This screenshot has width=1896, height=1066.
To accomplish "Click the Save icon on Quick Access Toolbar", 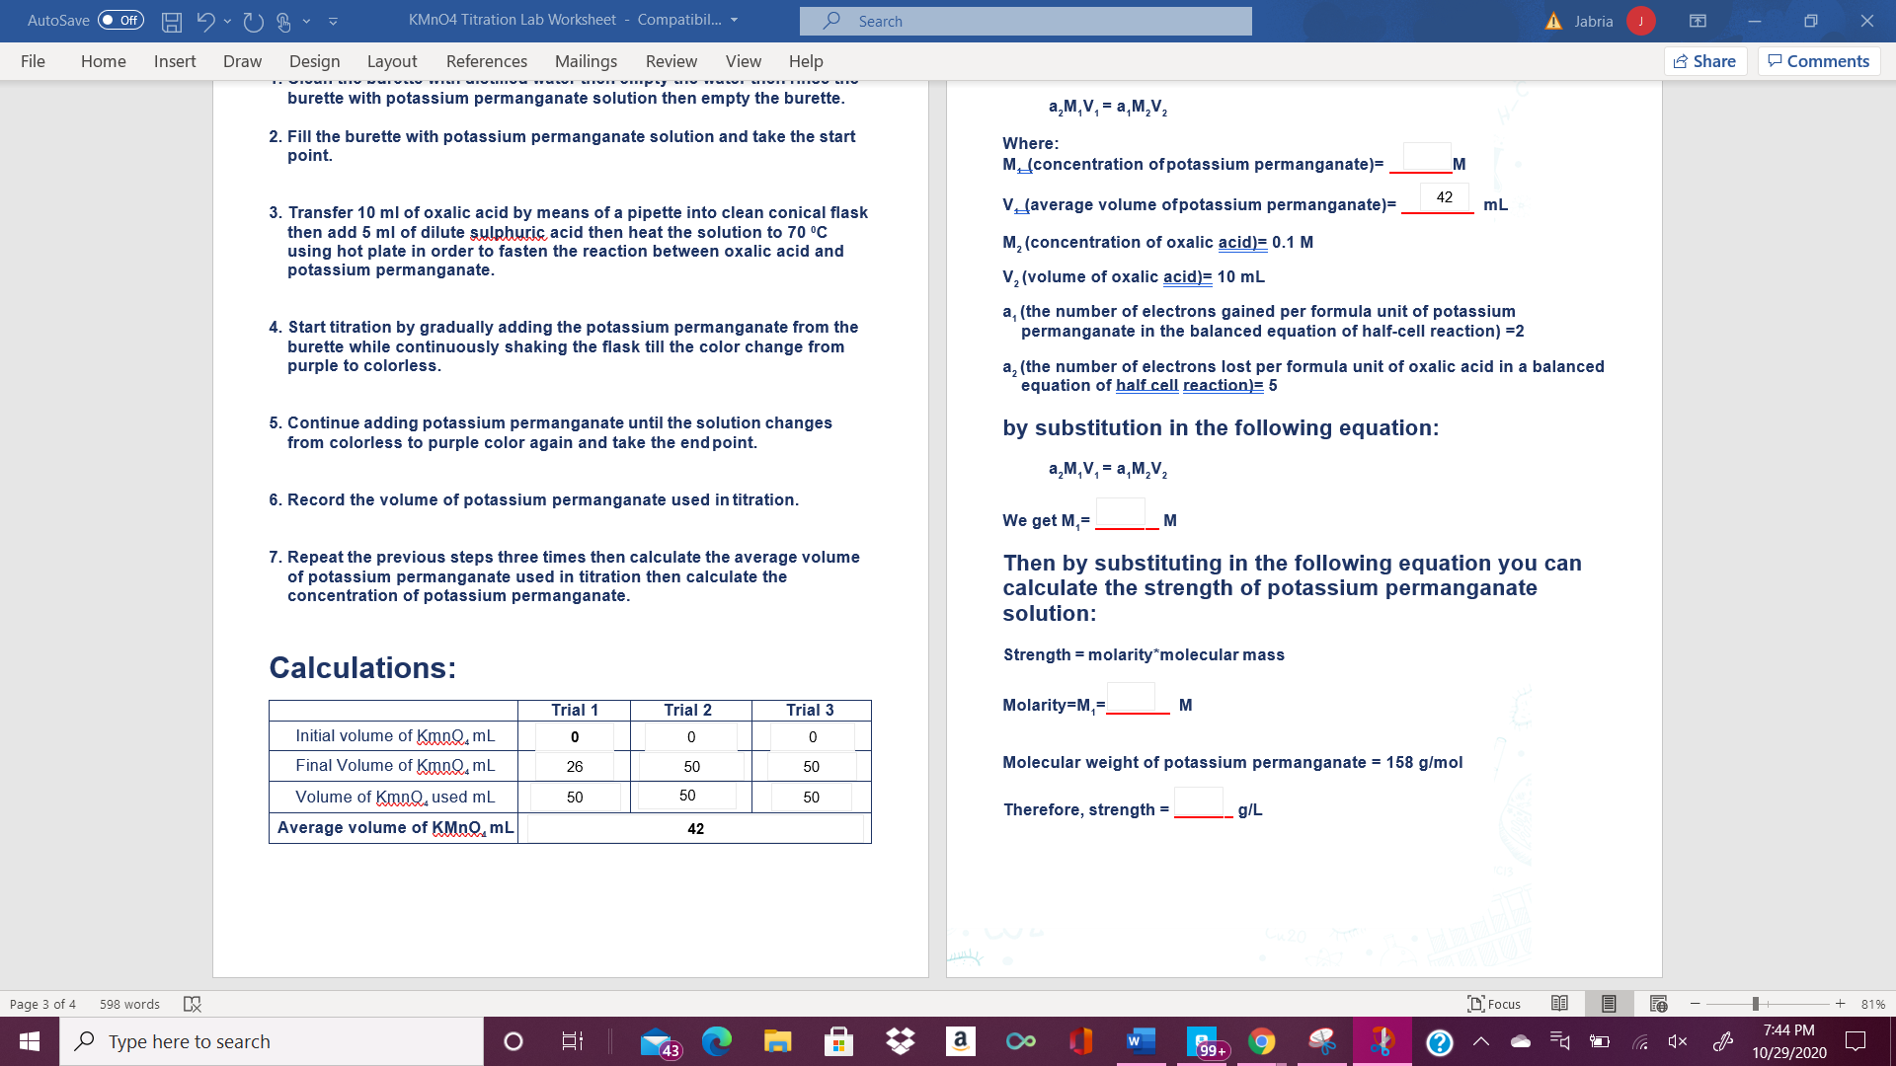I will pyautogui.click(x=173, y=21).
